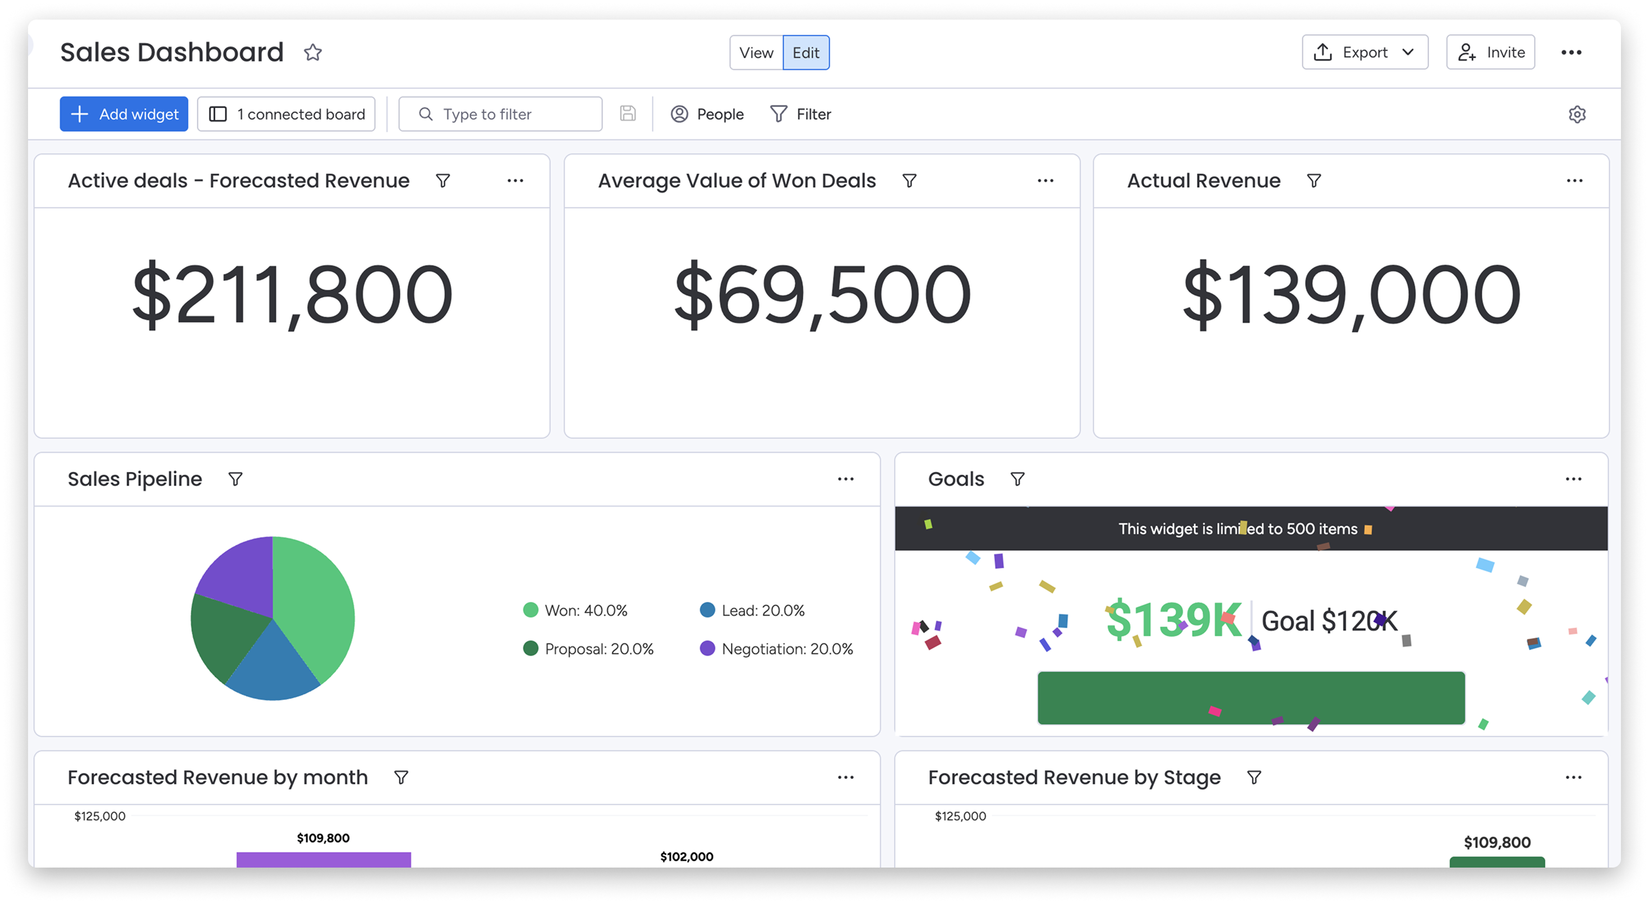This screenshot has width=1649, height=904.
Task: Click the Goal $120K text
Action: click(1329, 620)
